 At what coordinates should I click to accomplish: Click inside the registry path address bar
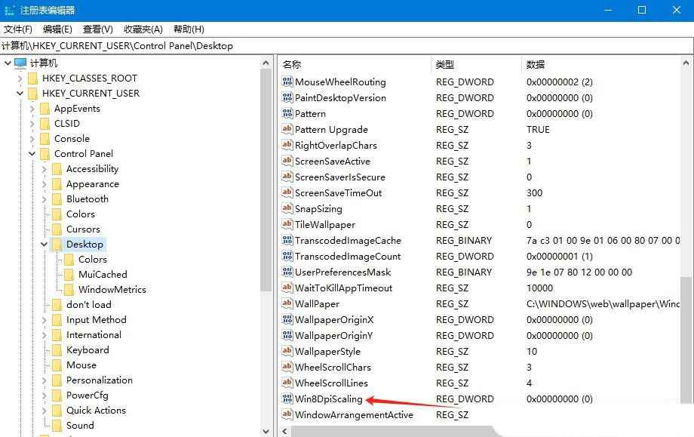click(189, 45)
